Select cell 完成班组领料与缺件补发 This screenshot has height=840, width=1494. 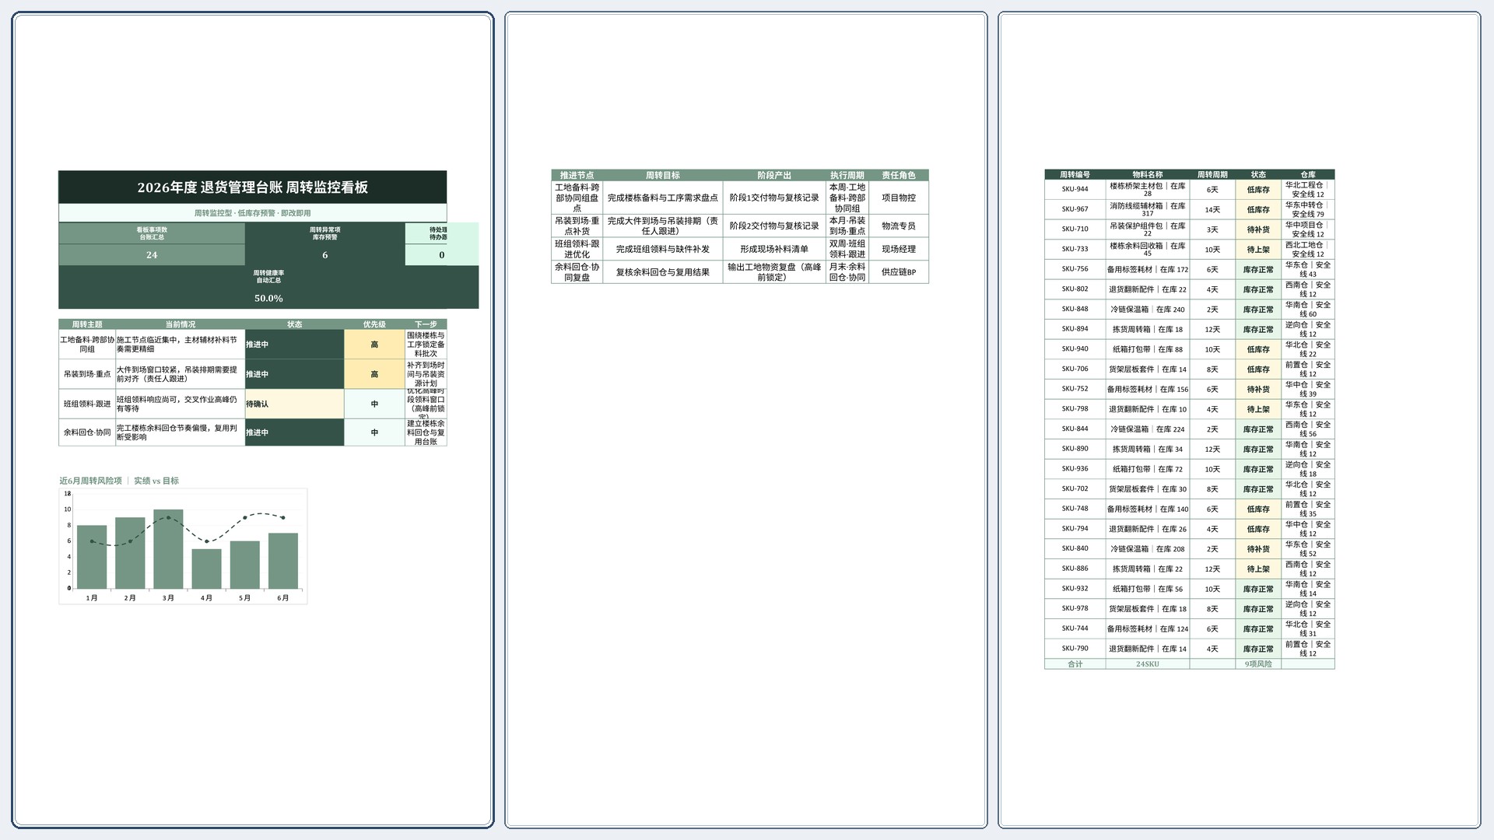663,250
